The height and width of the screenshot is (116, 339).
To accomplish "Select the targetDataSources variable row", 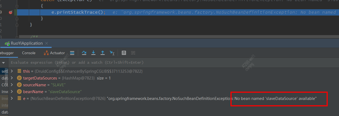I will click(174, 78).
